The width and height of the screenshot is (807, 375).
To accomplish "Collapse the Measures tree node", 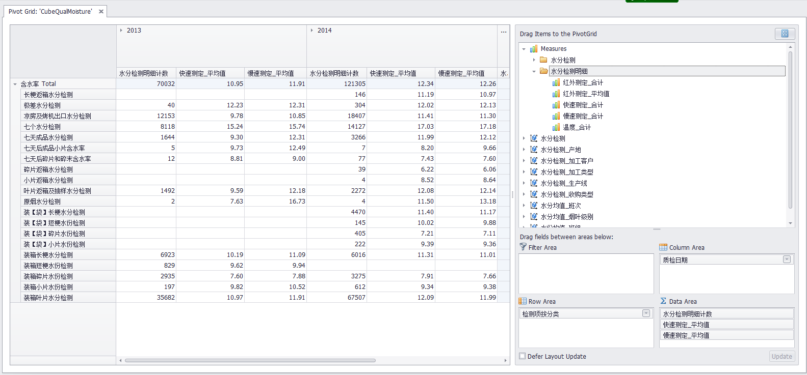I will pyautogui.click(x=524, y=49).
